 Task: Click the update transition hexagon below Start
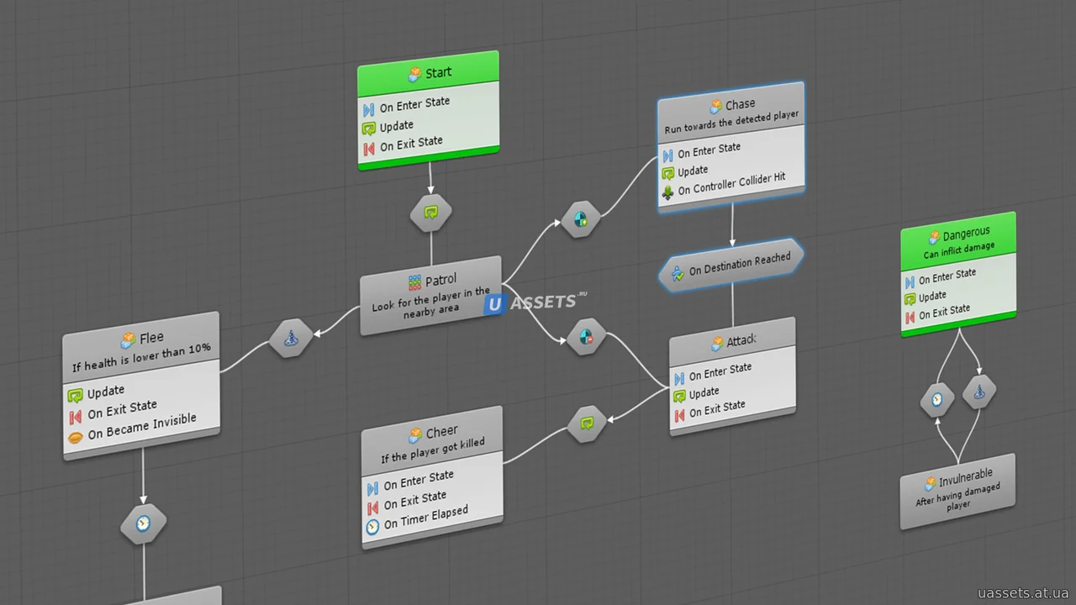430,213
